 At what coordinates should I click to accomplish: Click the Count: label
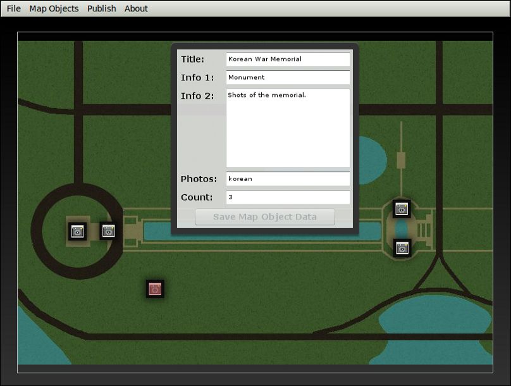click(197, 197)
